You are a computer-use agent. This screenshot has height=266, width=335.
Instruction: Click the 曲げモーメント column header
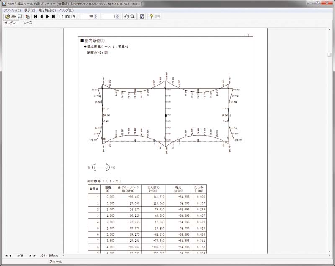pos(129,189)
